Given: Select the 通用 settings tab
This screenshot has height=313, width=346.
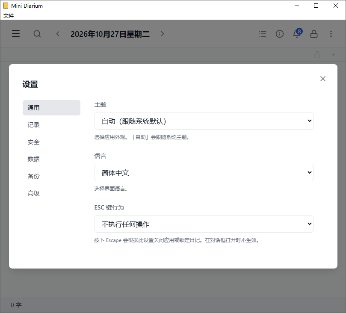Looking at the screenshot, I should (x=51, y=108).
